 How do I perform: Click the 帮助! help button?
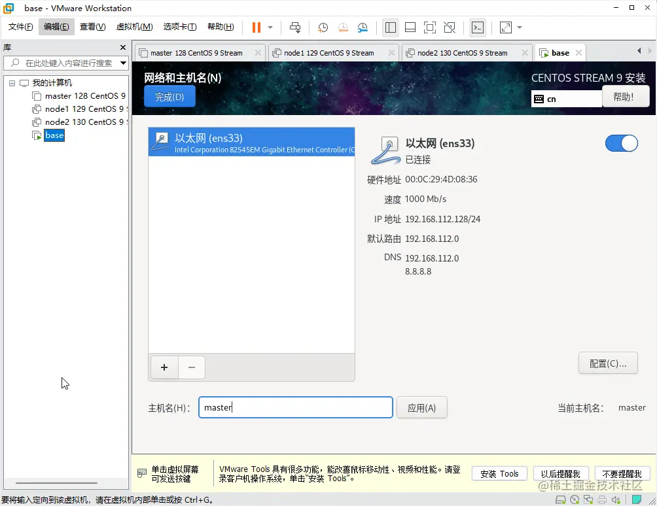(625, 97)
